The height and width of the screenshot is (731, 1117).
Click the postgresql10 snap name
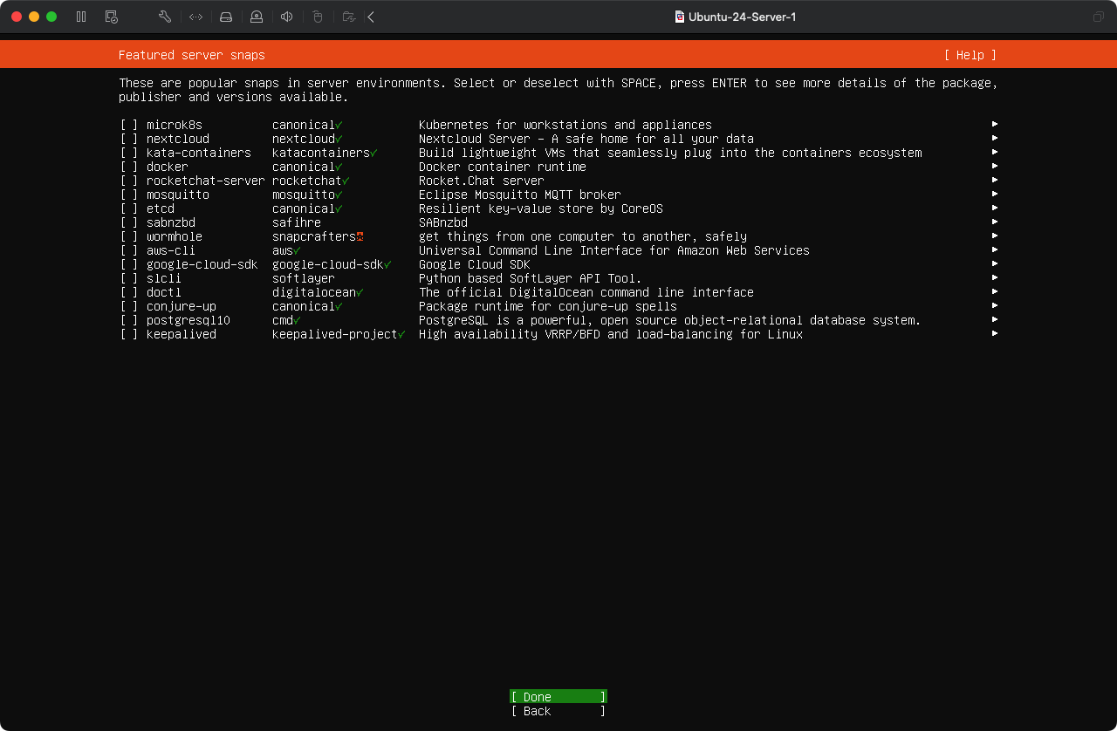[x=188, y=320]
